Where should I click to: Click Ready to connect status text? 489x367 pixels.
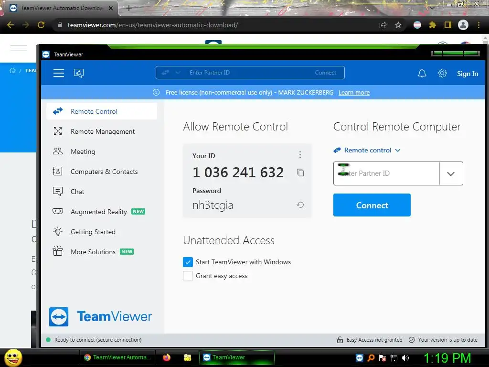coord(98,340)
